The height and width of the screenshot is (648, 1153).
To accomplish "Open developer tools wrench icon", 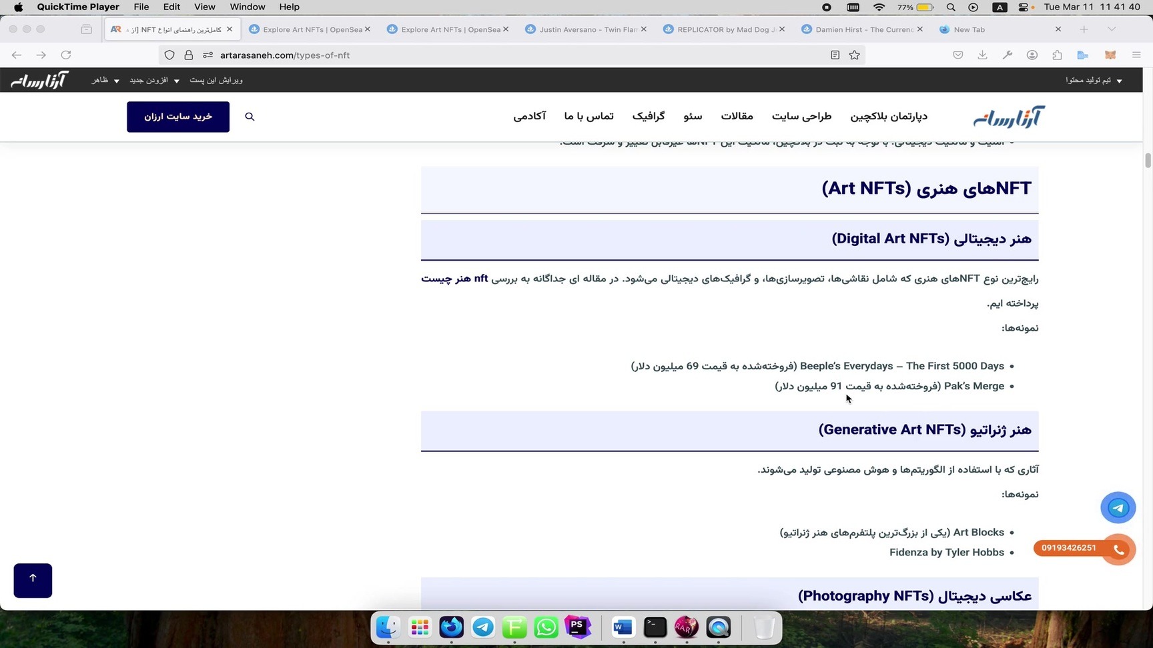I will (x=1008, y=55).
